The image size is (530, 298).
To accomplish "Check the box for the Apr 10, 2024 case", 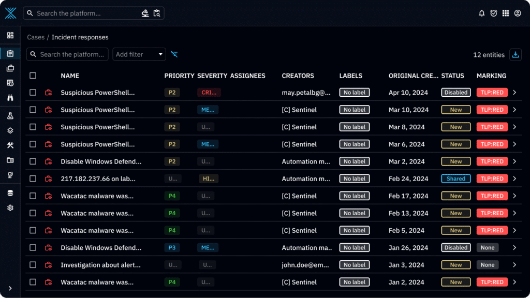I will [33, 93].
